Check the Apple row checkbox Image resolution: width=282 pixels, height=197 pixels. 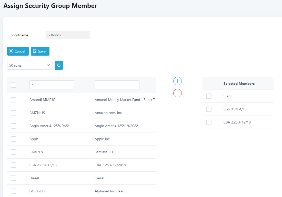click(x=14, y=139)
